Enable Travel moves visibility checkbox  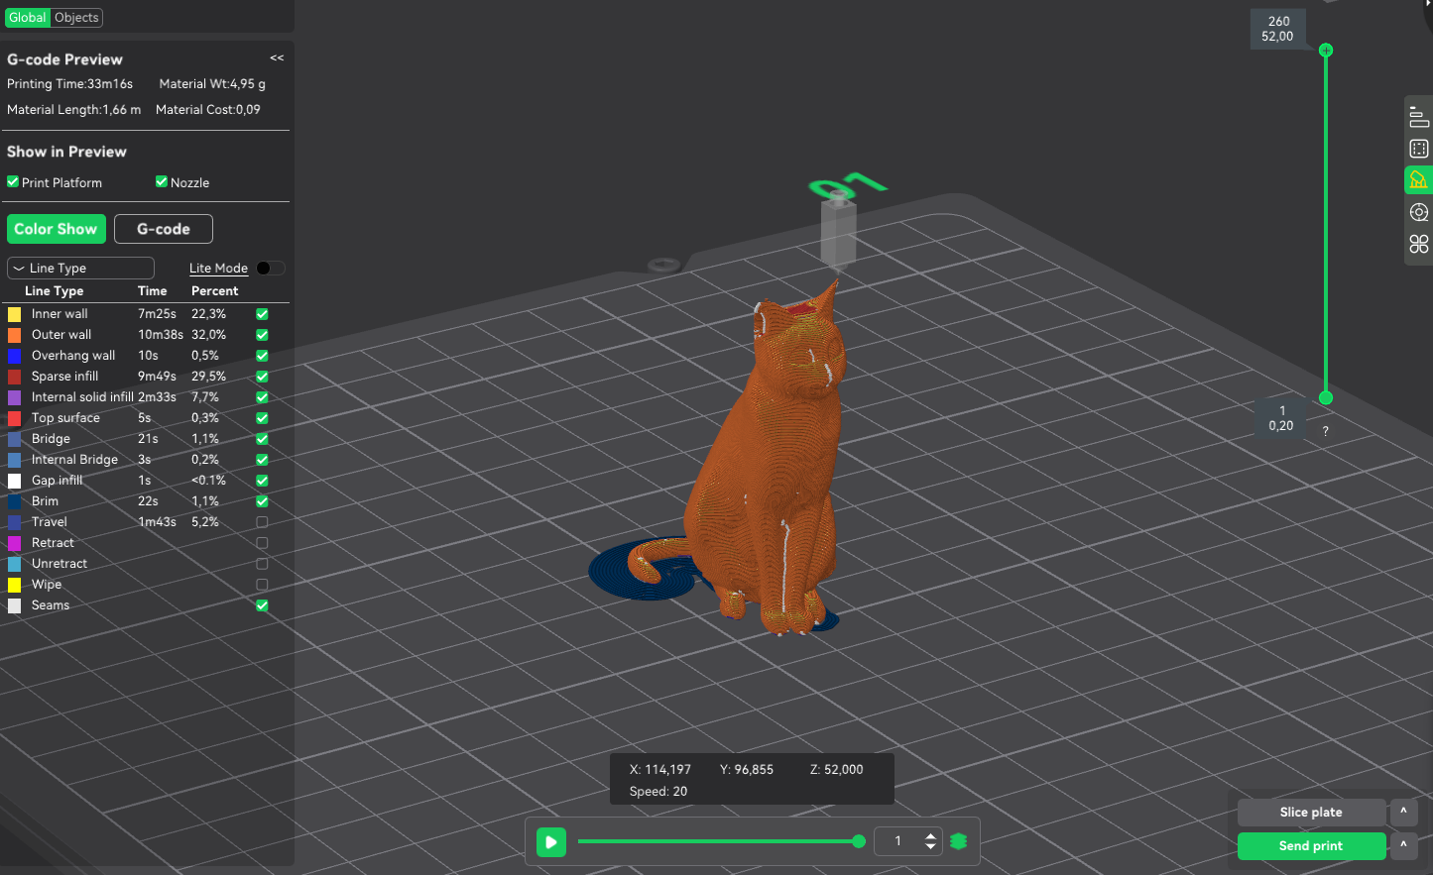(x=262, y=522)
